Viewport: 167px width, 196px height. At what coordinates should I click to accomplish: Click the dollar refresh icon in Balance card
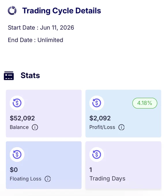(17, 103)
